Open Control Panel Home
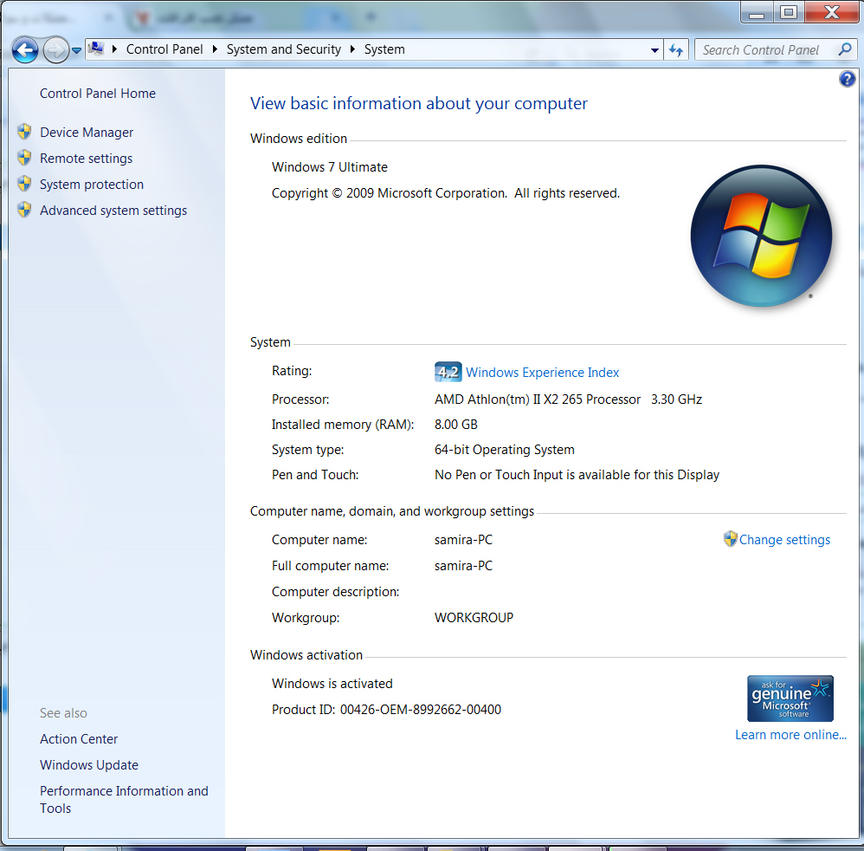864x851 pixels. (x=98, y=94)
